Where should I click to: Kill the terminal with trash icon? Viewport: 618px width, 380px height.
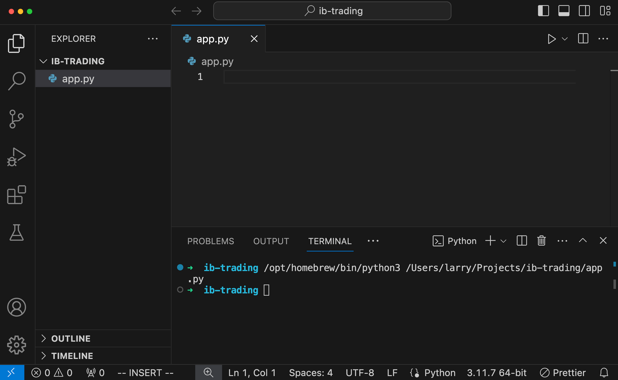pyautogui.click(x=541, y=240)
